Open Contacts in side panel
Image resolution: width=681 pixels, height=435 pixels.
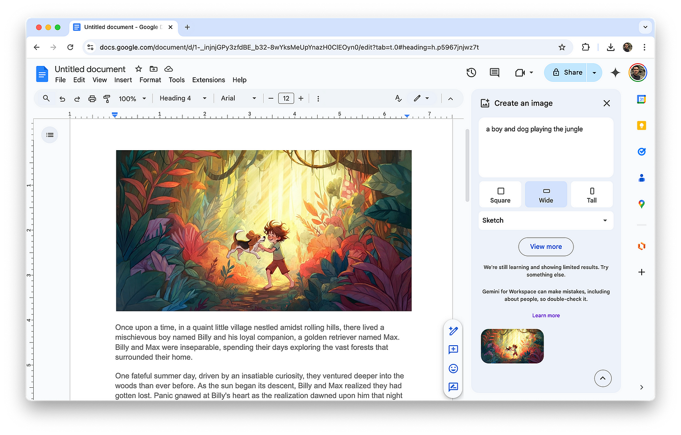pos(642,178)
